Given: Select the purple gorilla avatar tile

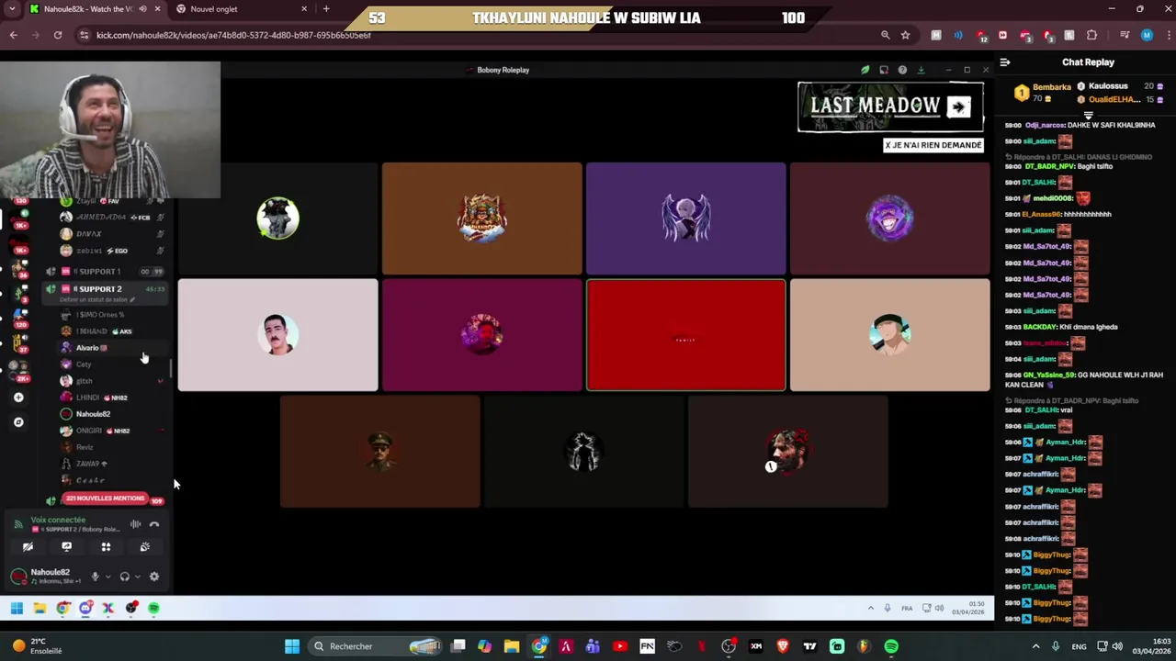Looking at the screenshot, I should point(890,218).
